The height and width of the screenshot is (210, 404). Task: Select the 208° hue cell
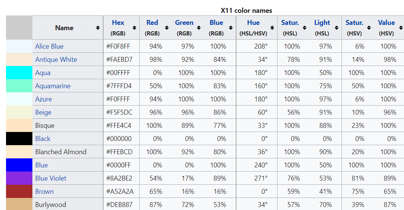click(257, 46)
